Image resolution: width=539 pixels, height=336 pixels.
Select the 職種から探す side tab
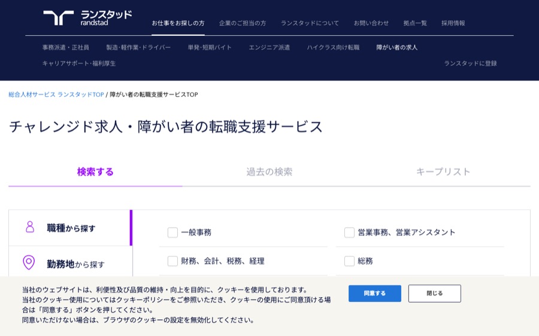tap(71, 228)
